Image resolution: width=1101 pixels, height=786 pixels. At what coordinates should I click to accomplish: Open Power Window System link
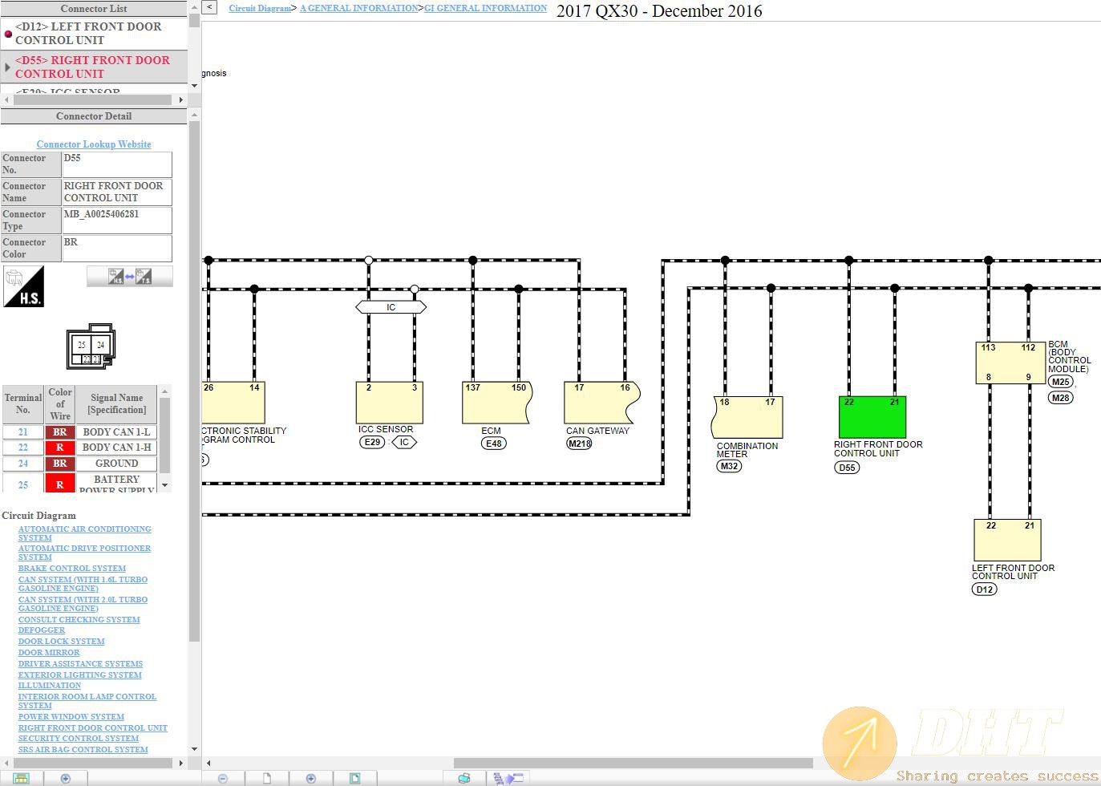point(71,717)
